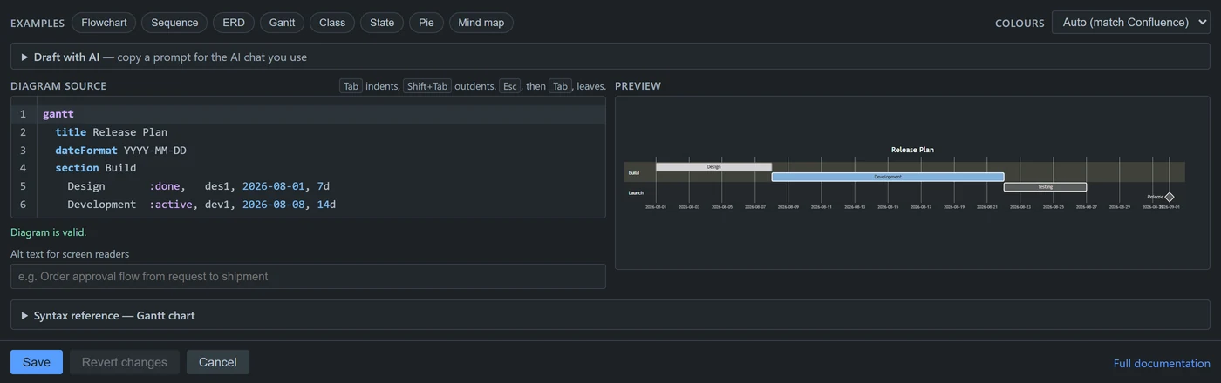
Task: Click the 'DIAGRAM SOURCE' heading
Action: [x=58, y=86]
